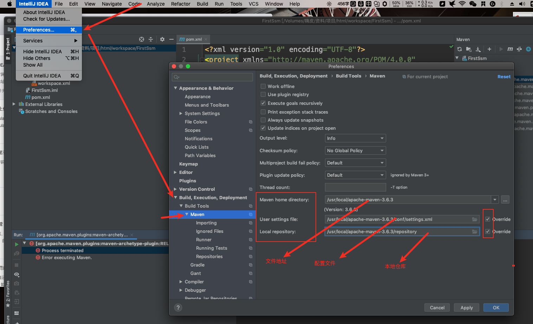Collapse Appearance & Behavior section
533x324 pixels.
(x=175, y=88)
